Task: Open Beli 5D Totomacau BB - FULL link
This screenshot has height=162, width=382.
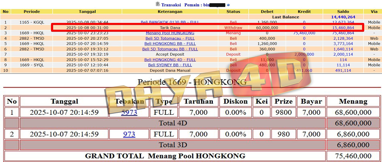Action: pos(170,49)
